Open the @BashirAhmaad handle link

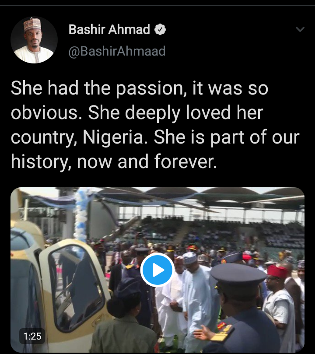tap(117, 51)
